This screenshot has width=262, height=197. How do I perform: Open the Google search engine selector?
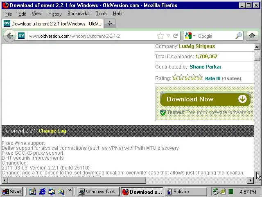point(190,36)
